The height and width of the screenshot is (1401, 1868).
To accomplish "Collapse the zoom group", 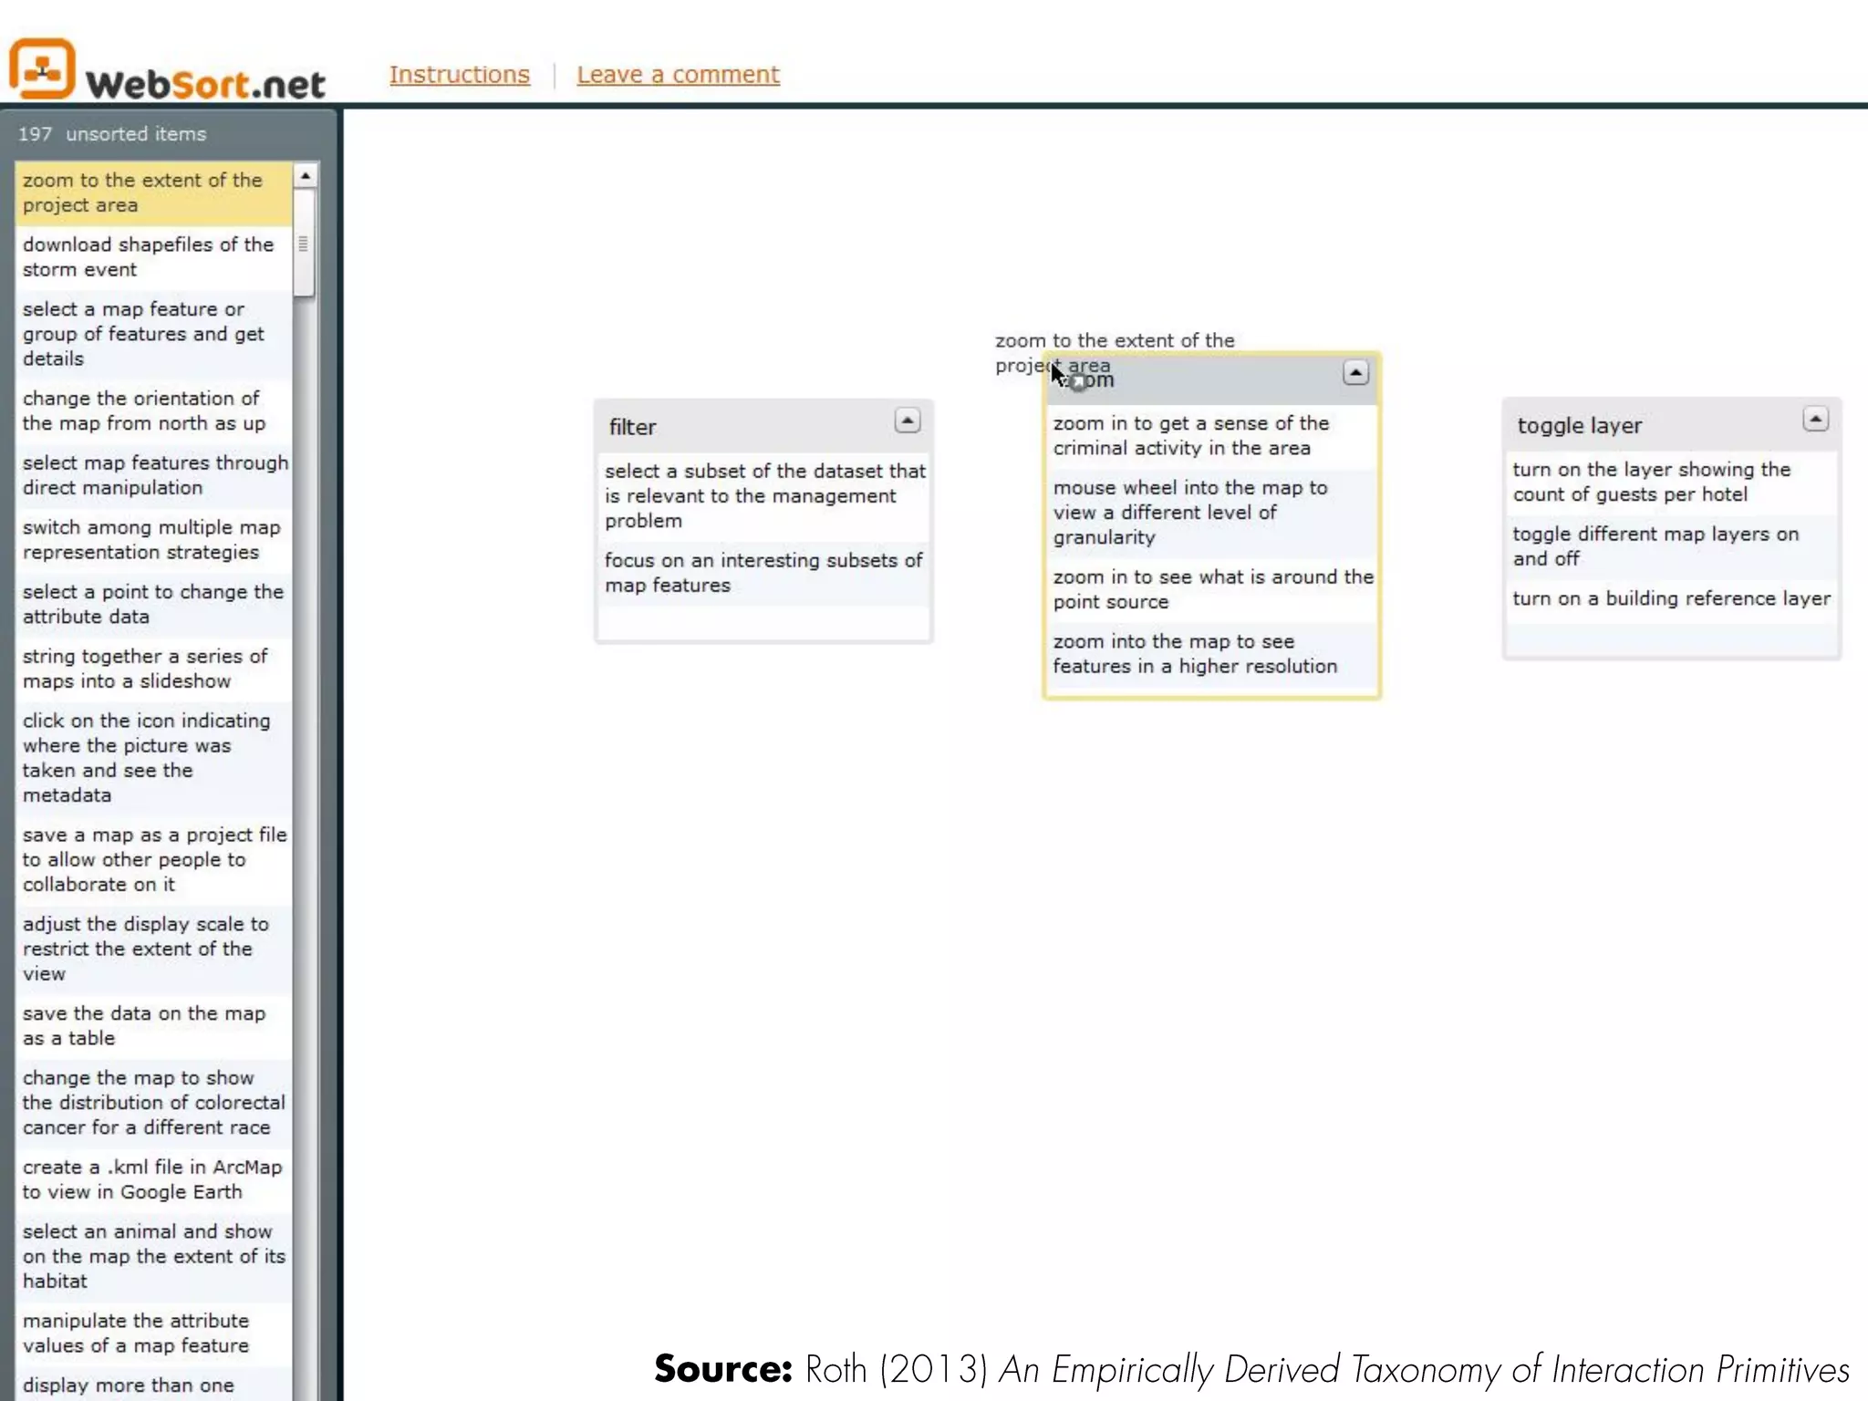I will click(x=1355, y=373).
